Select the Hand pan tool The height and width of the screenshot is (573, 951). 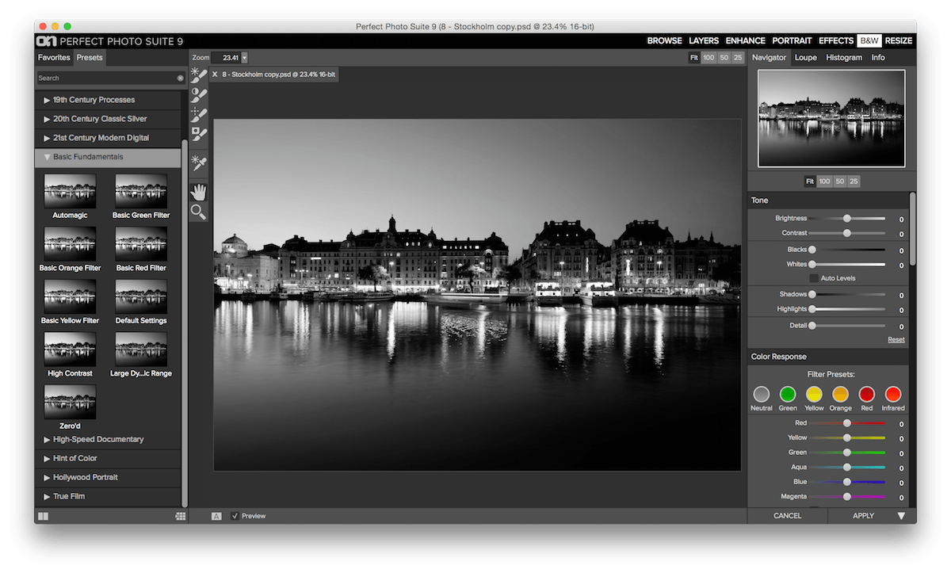pyautogui.click(x=199, y=191)
